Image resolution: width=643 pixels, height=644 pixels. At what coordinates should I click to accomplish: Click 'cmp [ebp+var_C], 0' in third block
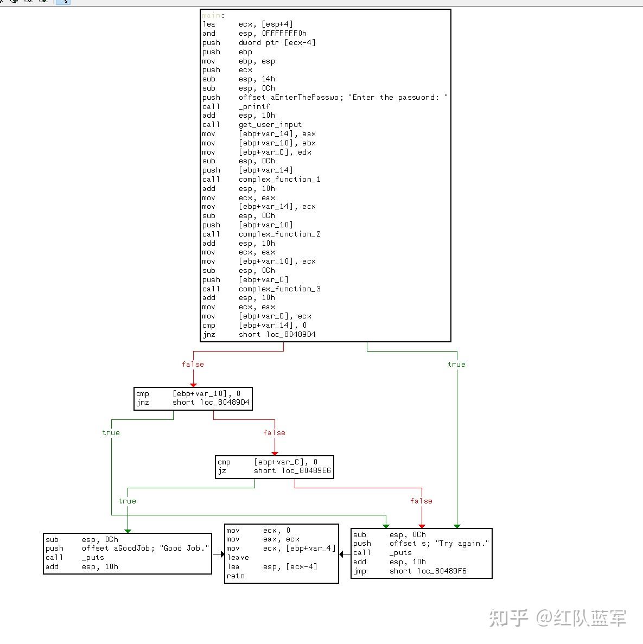click(268, 462)
